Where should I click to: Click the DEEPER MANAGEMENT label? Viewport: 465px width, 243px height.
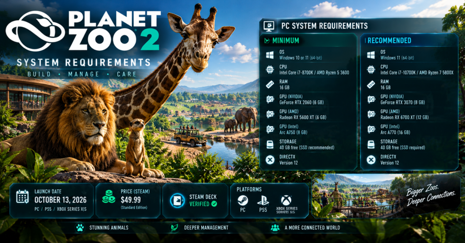click(206, 228)
